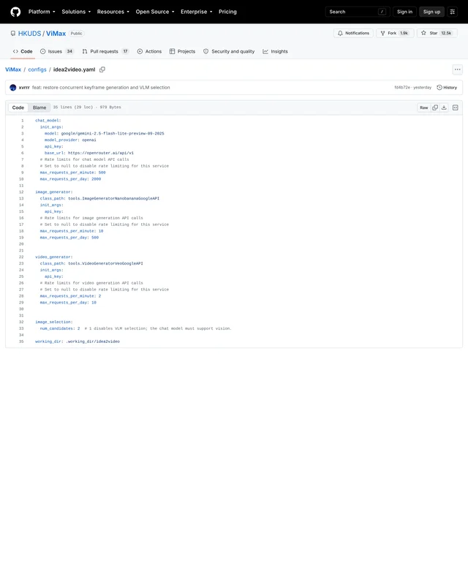
Task: Open the configs folder breadcrumb
Action: [x=37, y=69]
